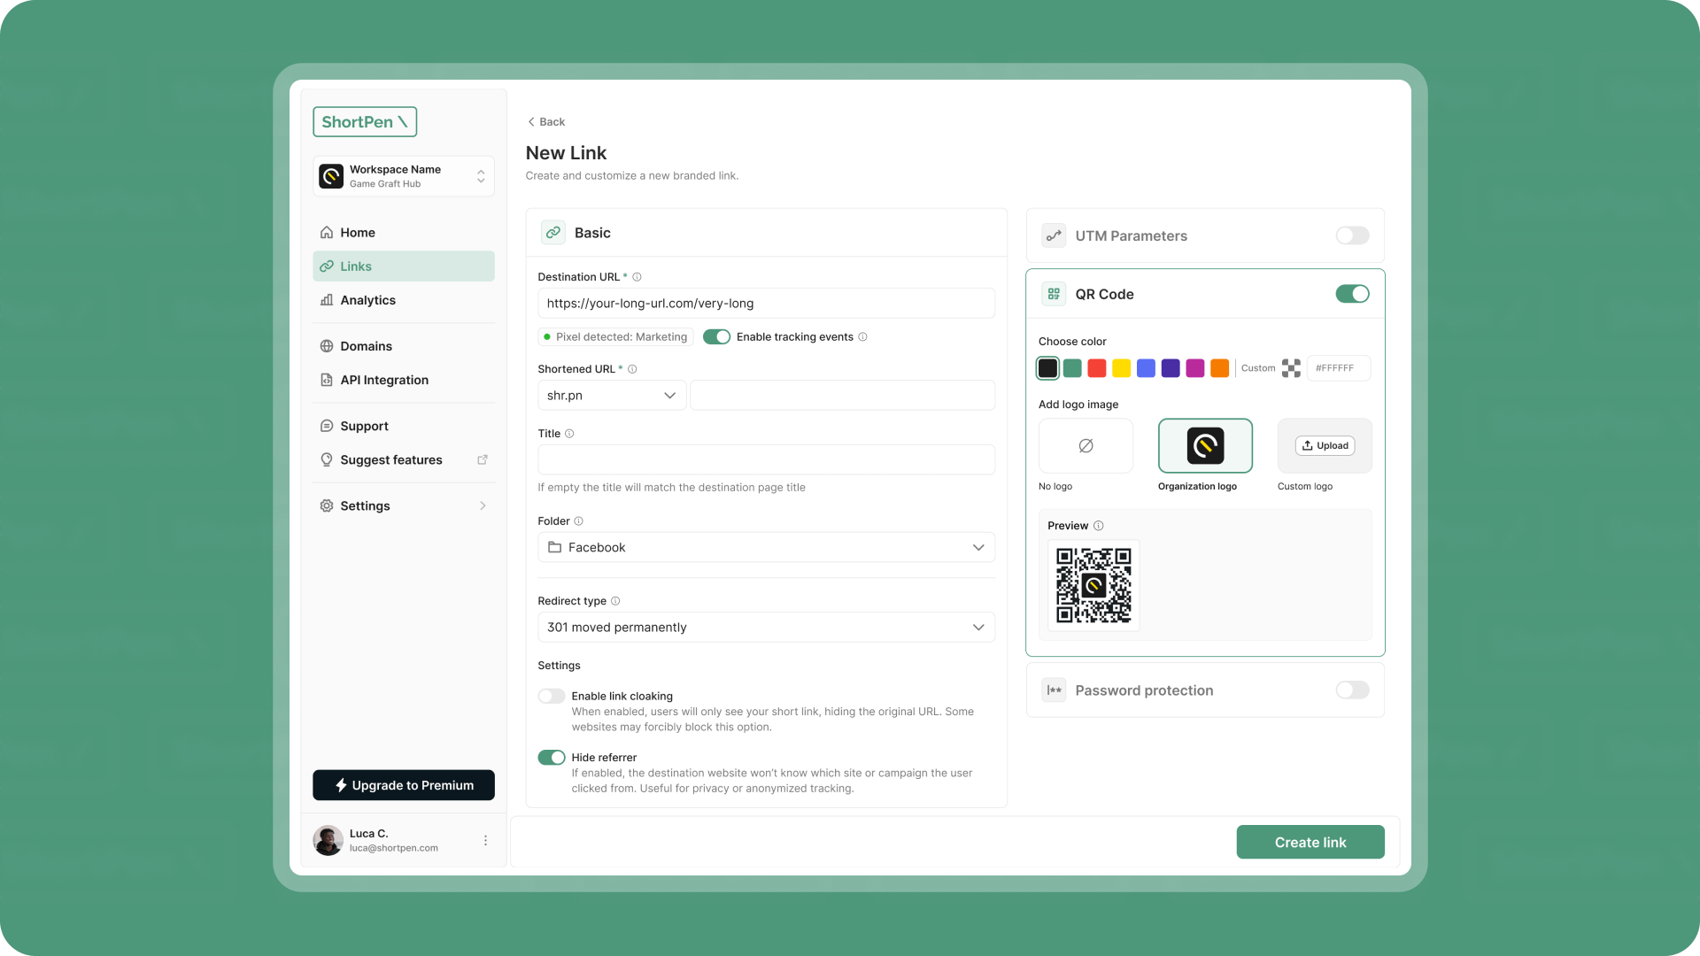This screenshot has height=956, width=1700.
Task: Click the ShortPen logo
Action: (365, 122)
